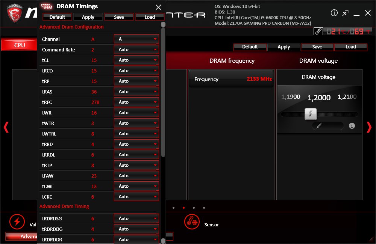Click Save in the main Command Center window
The width and height of the screenshot is (376, 244).
317,47
